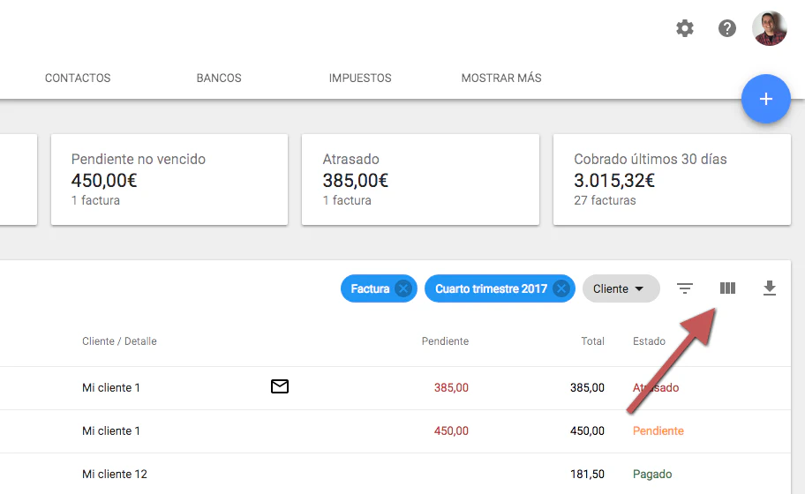Open the column chooser icon
This screenshot has height=494, width=805.
[727, 288]
